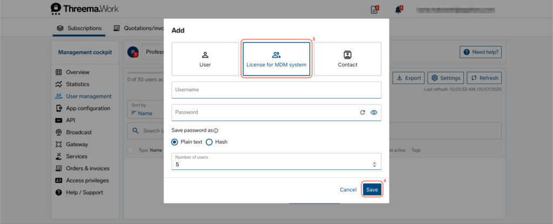
Task: Click the Export button
Action: click(x=408, y=78)
